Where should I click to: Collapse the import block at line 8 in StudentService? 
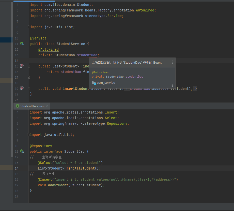(29, 27)
